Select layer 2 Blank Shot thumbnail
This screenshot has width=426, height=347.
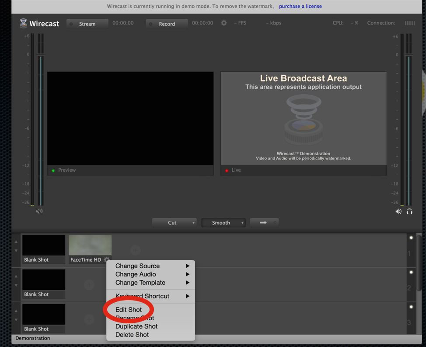point(44,280)
